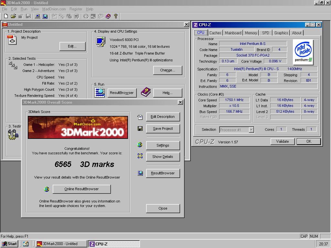
Task: Switch to the Mainboard tab
Action: click(x=233, y=33)
